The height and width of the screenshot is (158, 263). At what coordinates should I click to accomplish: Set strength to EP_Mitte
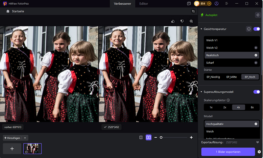coord(231,77)
